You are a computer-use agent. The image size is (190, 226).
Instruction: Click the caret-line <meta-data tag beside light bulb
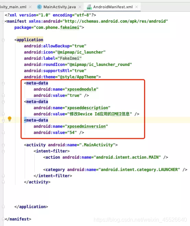(36, 120)
